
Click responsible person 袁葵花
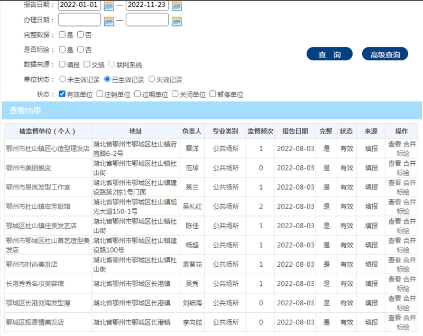192,264
